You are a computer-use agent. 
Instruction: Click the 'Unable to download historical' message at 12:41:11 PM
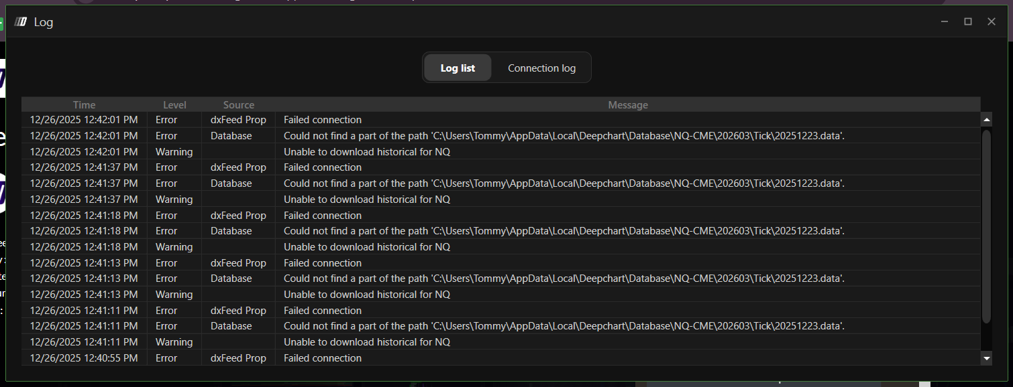(x=366, y=342)
